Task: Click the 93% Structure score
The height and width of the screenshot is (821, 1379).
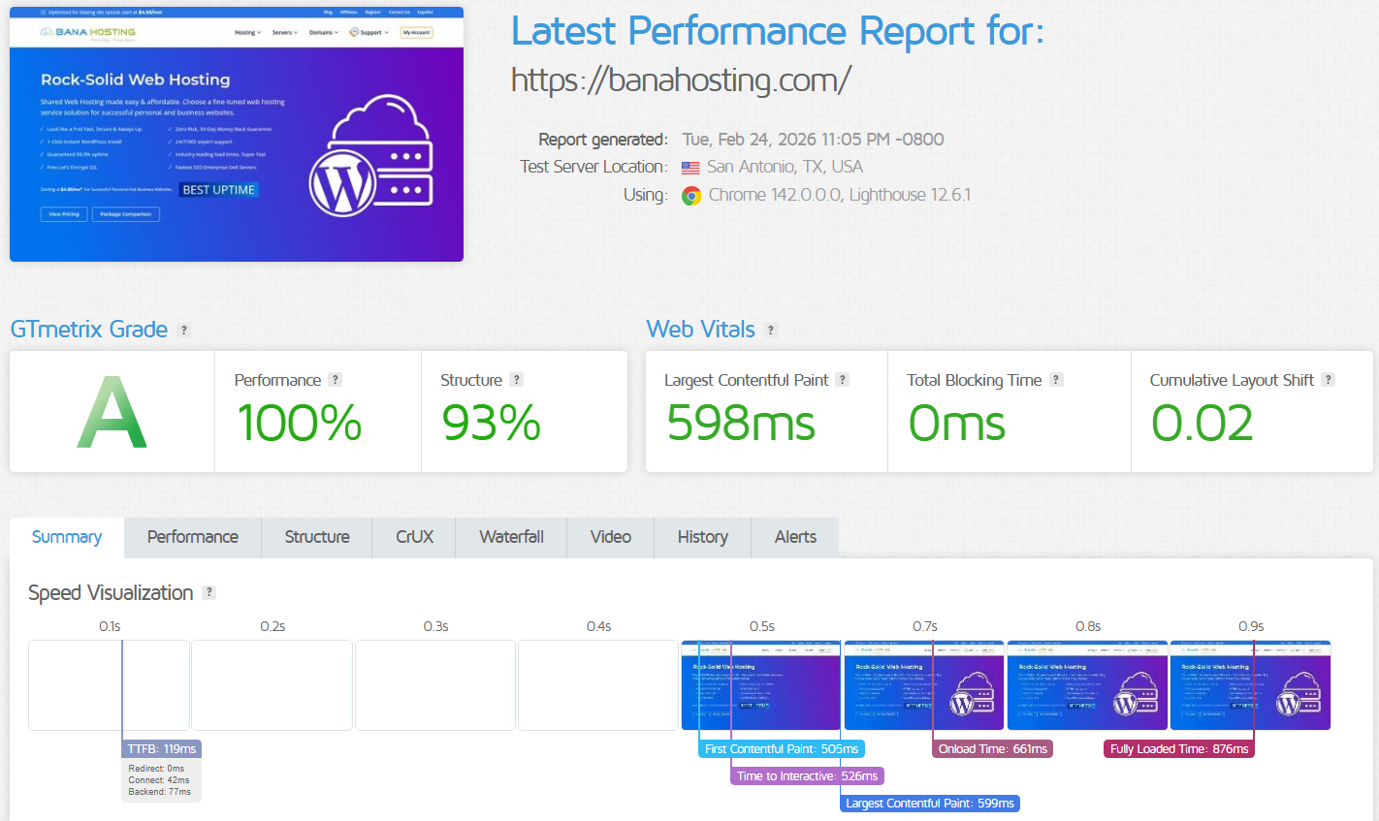Action: 491,424
